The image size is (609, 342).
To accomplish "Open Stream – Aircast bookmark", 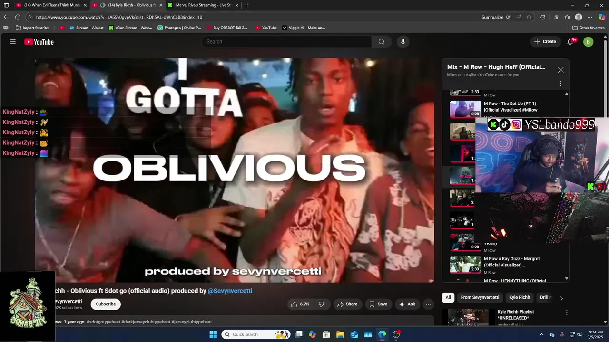I will (x=86, y=28).
